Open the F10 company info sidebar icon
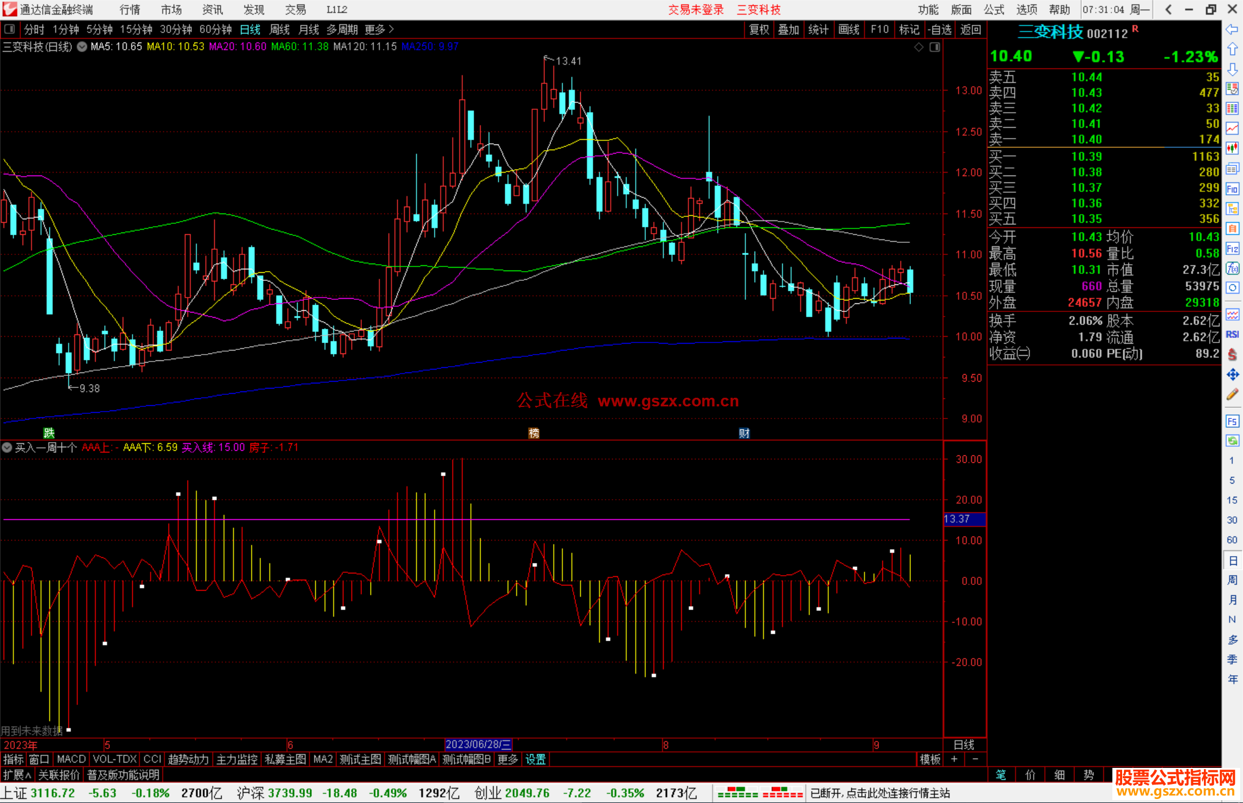1243x803 pixels. pos(1232,189)
